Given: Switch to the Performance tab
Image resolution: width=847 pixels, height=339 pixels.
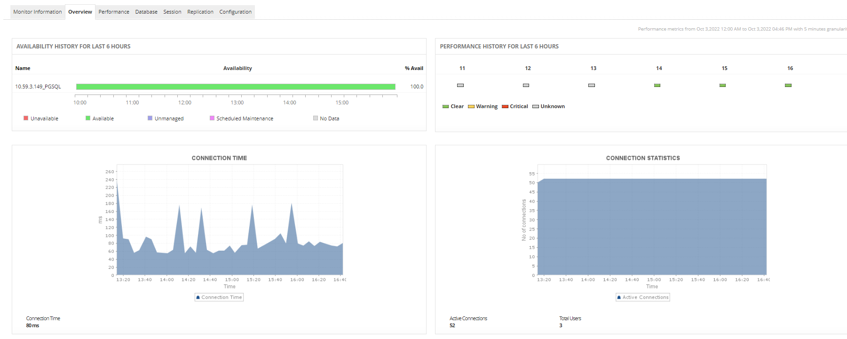Looking at the screenshot, I should click(114, 12).
